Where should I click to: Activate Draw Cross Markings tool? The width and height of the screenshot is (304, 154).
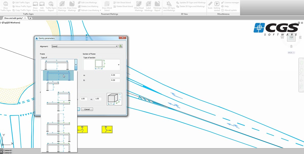point(72,6)
